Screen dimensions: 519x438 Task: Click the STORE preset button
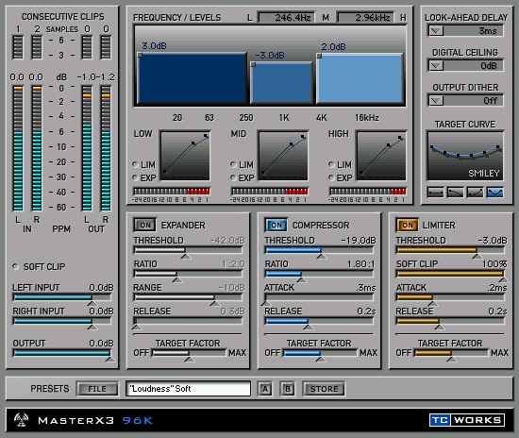tap(324, 389)
